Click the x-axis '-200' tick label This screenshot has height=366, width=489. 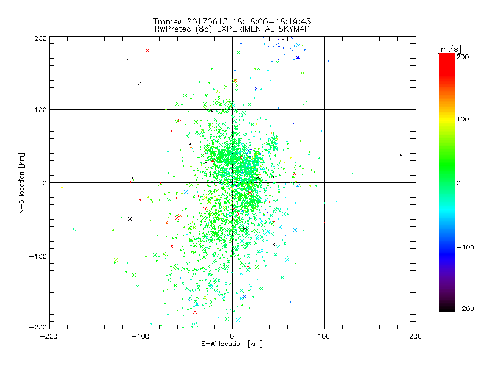(49, 336)
